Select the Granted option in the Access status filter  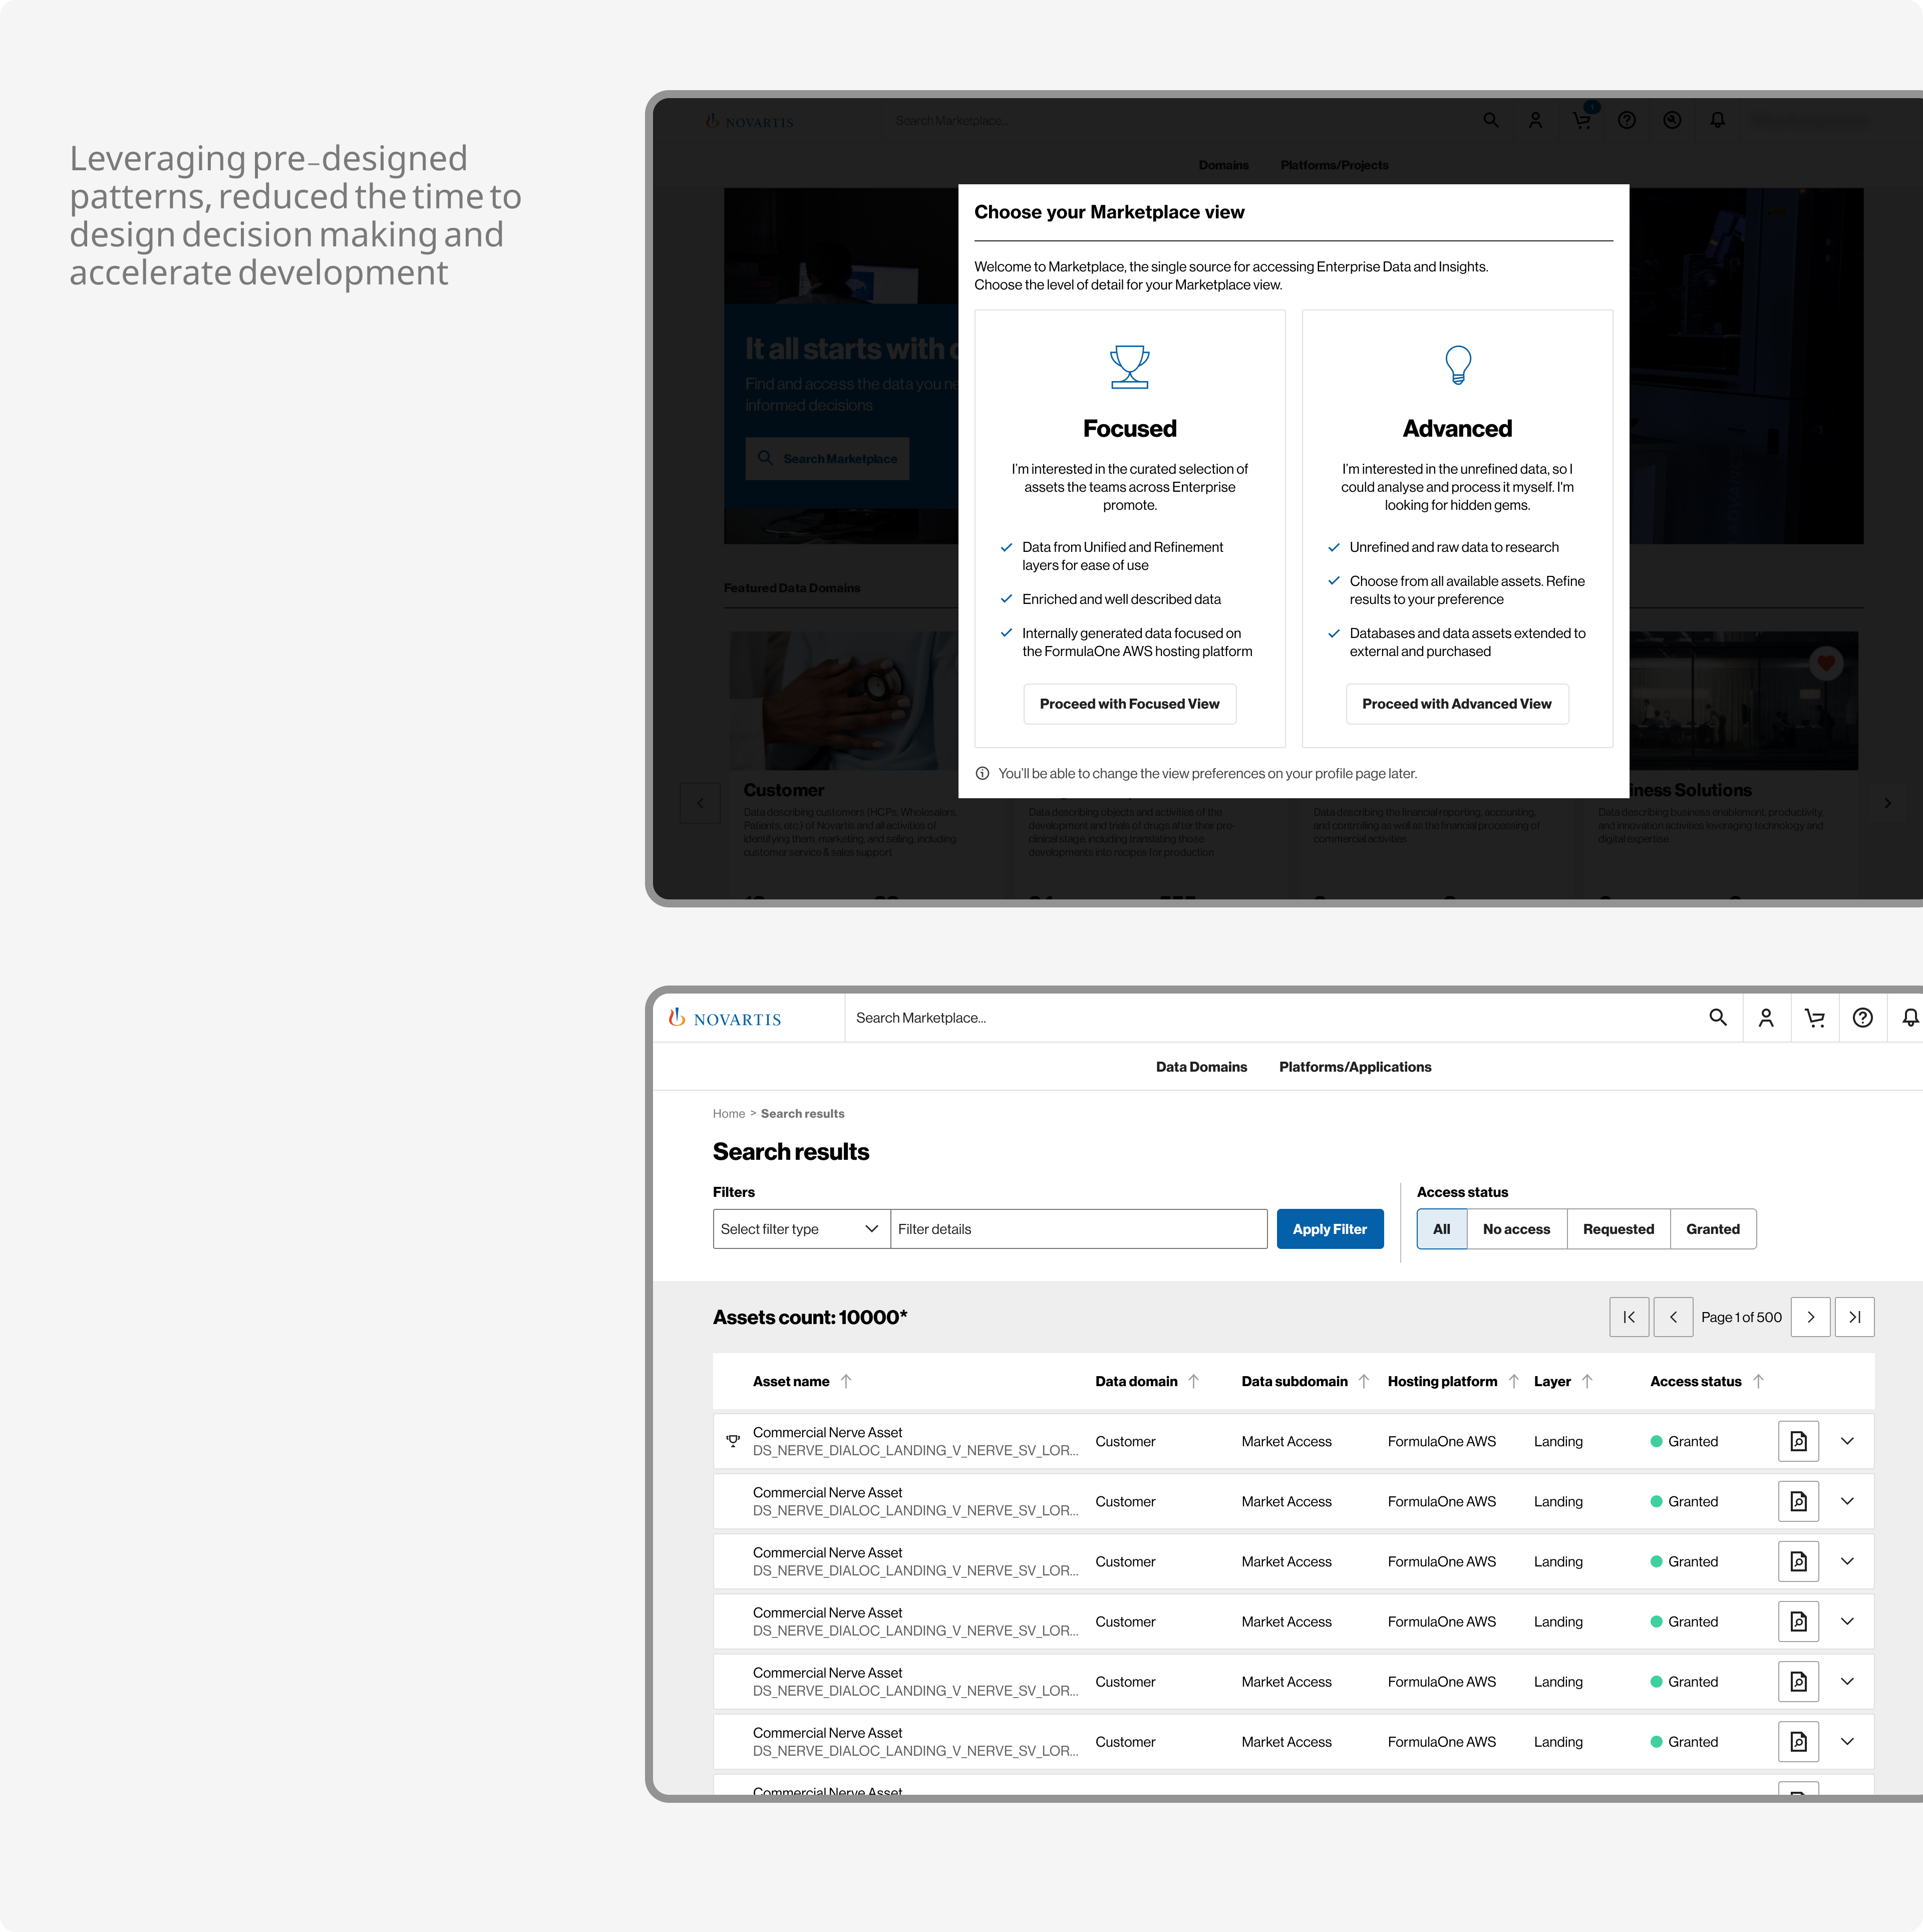pos(1712,1229)
